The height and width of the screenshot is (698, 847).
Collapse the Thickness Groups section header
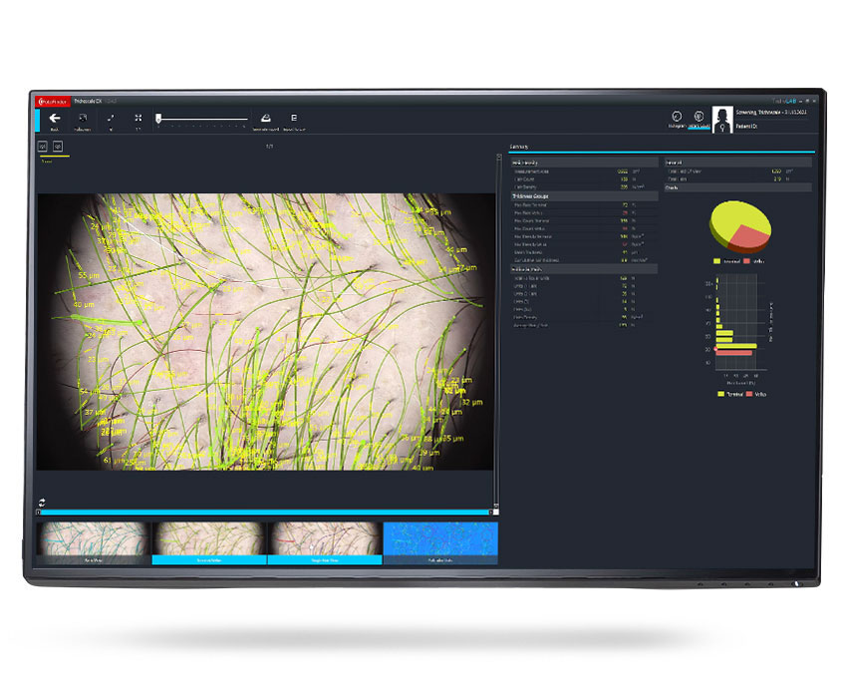pyautogui.click(x=583, y=197)
